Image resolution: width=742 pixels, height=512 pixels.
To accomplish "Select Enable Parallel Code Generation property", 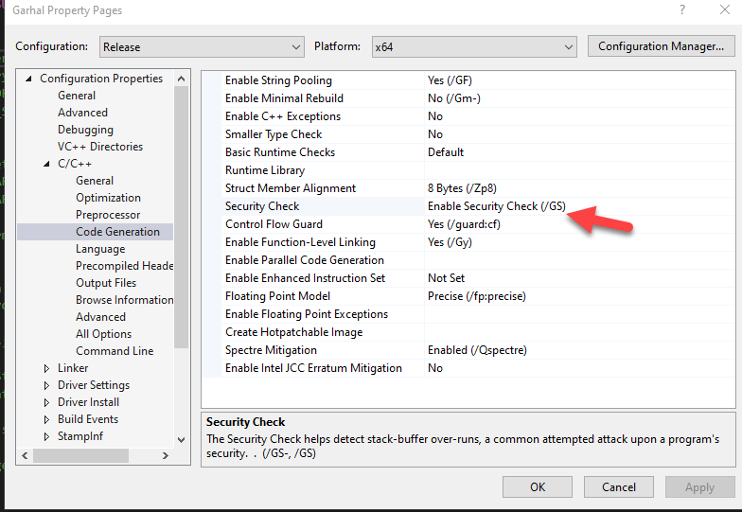I will coord(305,260).
